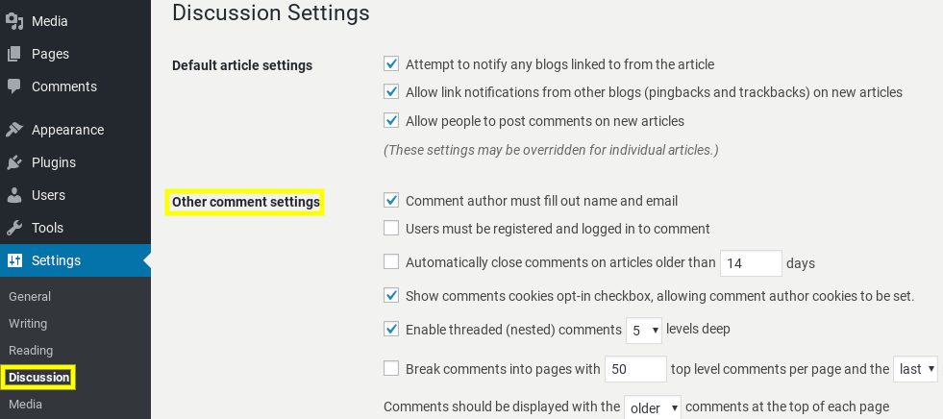Click the days number field showing 14
943x419 pixels.
[751, 263]
